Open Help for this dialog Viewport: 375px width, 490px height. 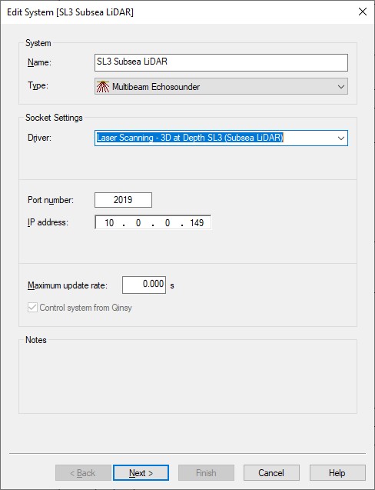point(337,473)
